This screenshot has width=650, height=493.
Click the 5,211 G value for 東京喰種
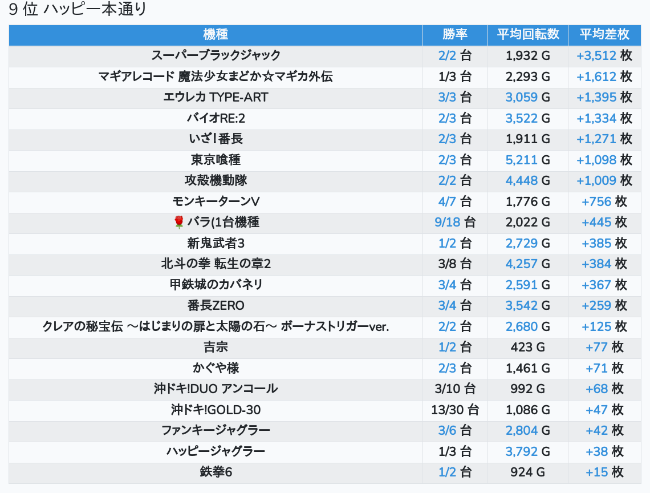click(522, 160)
